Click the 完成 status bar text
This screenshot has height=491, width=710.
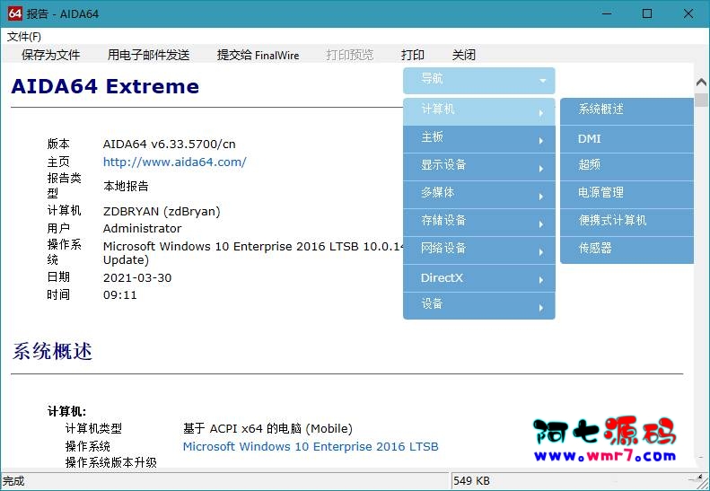pyautogui.click(x=13, y=480)
